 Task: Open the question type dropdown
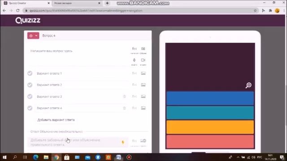pos(33,36)
